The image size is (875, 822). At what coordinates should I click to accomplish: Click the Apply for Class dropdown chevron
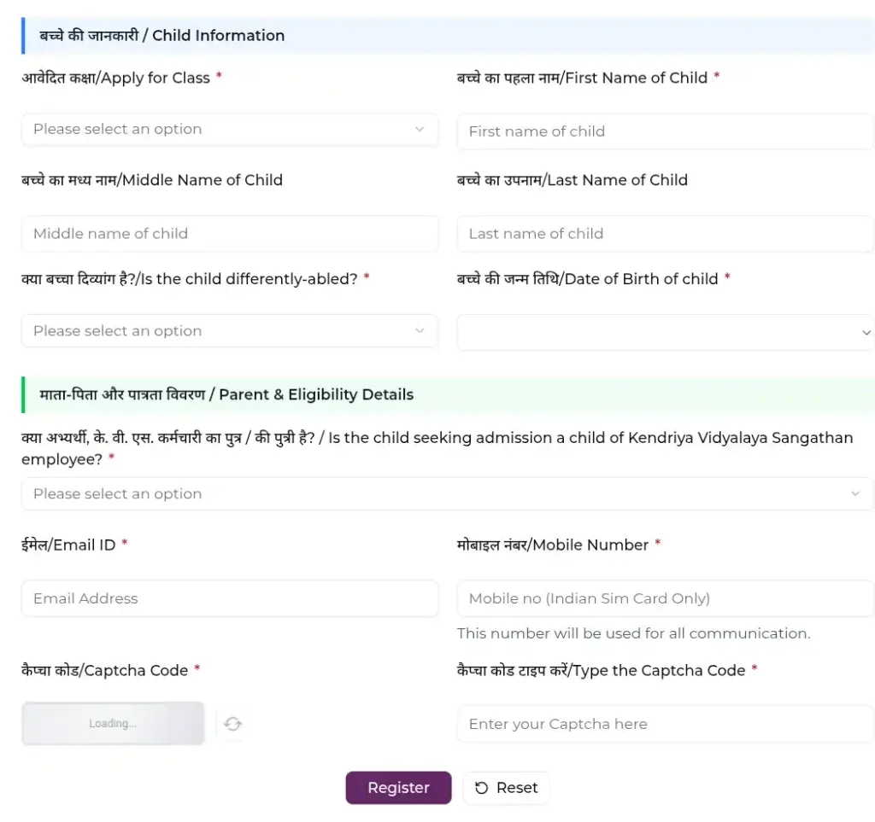(420, 130)
